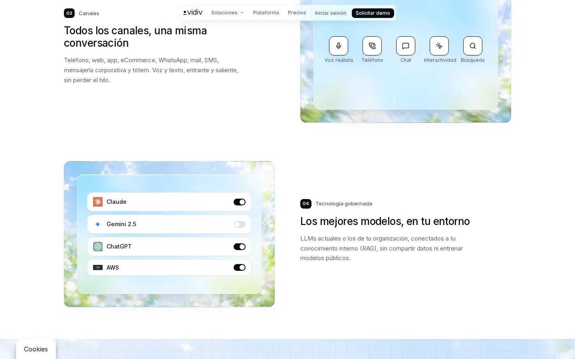Expand the Soluciones dropdown menu
This screenshot has height=359, width=575.
227,13
